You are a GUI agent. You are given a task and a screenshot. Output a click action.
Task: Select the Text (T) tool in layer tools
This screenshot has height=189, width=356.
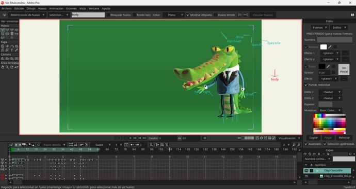[x=12, y=50]
